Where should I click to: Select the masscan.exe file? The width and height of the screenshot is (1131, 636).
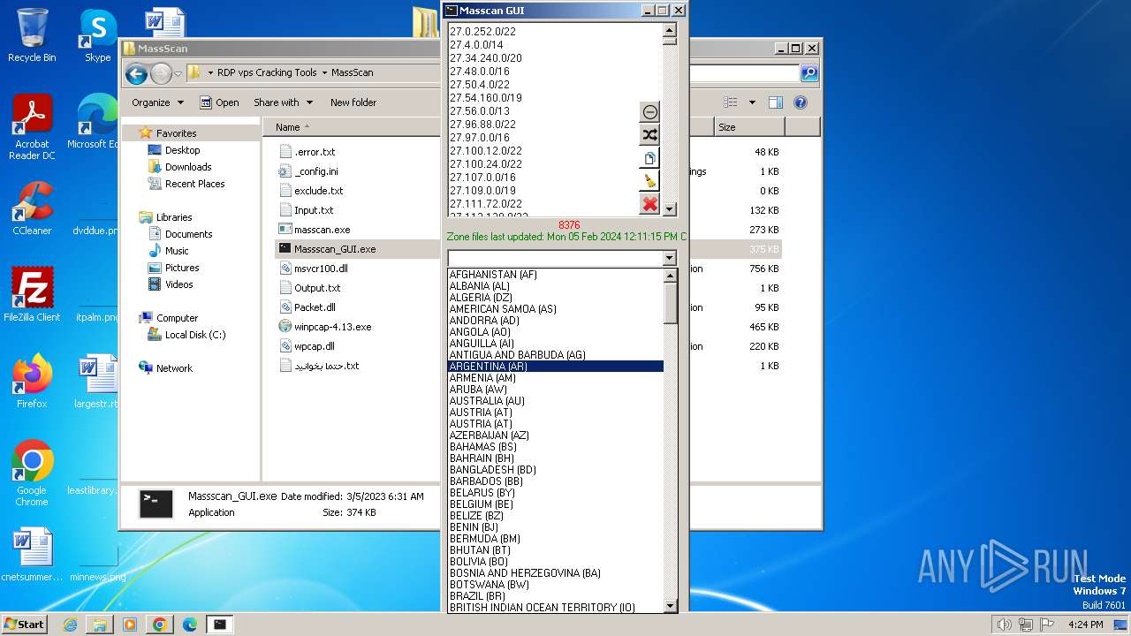pyautogui.click(x=322, y=230)
